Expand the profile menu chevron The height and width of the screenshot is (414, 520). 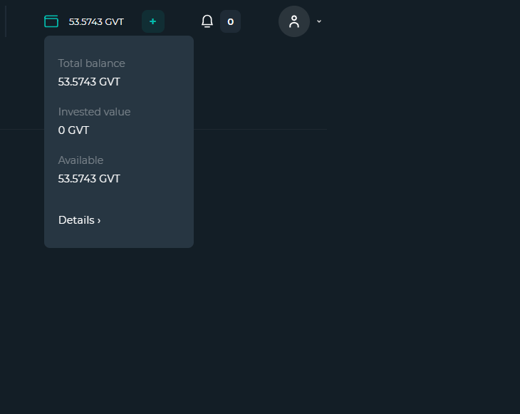coord(319,21)
